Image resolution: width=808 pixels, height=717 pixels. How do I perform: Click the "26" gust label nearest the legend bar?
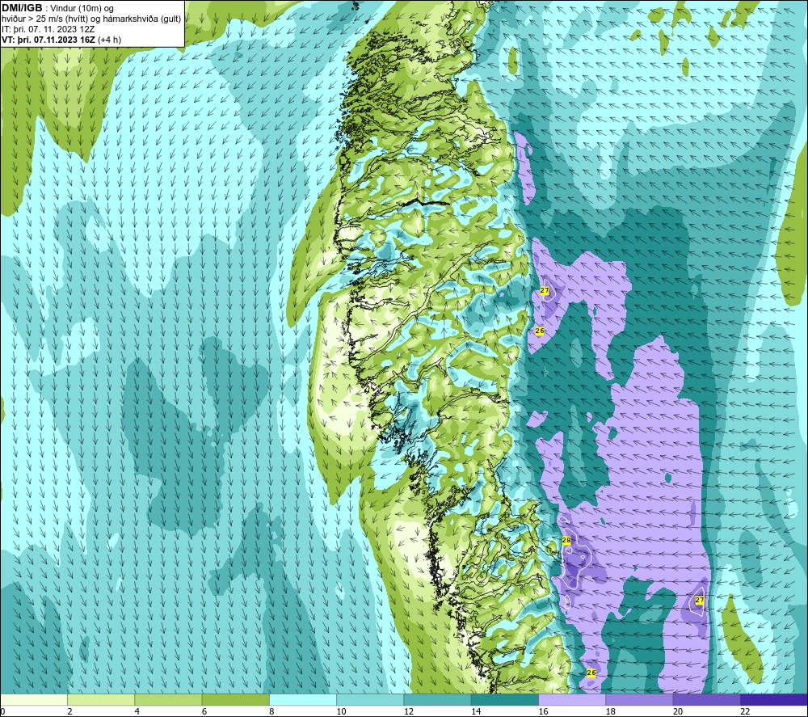[591, 673]
